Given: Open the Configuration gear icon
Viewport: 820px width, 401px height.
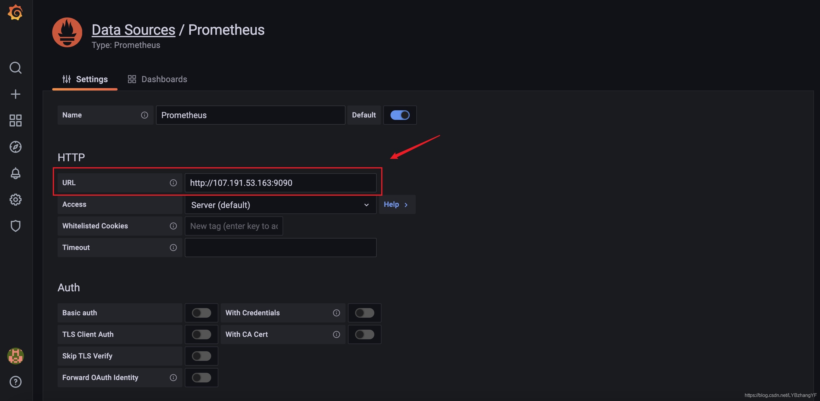Looking at the screenshot, I should coord(16,200).
